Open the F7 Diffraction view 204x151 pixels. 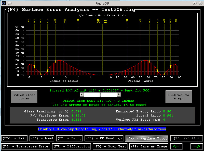(x=71, y=146)
